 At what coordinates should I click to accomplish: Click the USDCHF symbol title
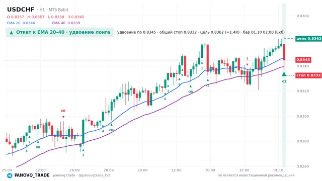21,10
